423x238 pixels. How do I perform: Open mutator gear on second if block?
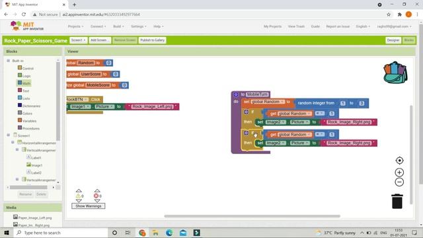tap(246, 133)
